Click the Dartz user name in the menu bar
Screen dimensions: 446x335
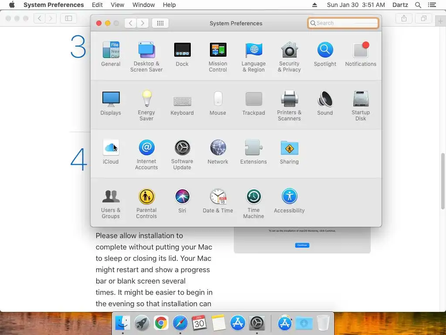pos(400,5)
